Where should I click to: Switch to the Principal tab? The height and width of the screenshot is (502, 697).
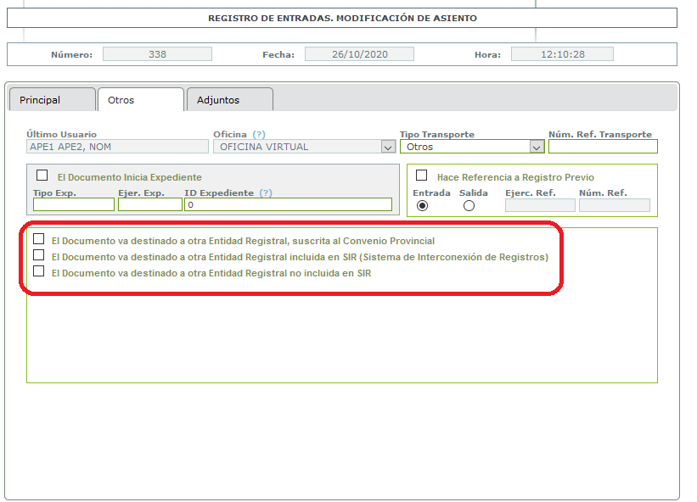(52, 100)
